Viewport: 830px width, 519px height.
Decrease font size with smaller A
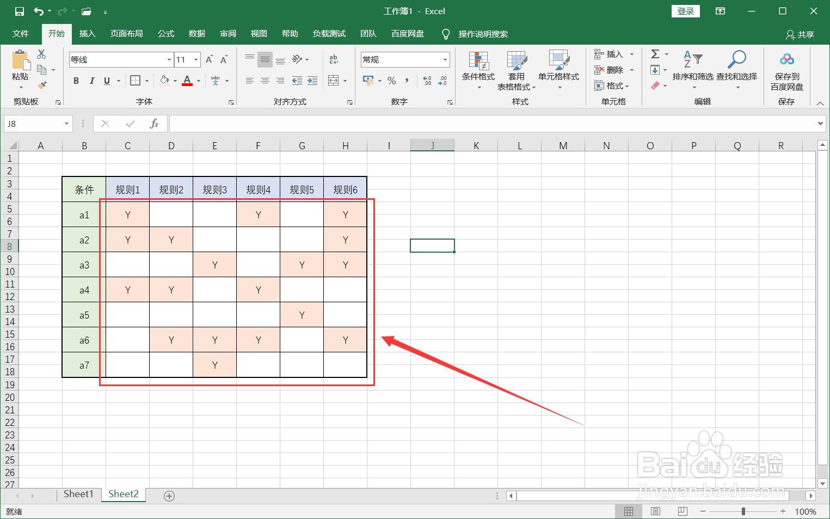point(223,59)
